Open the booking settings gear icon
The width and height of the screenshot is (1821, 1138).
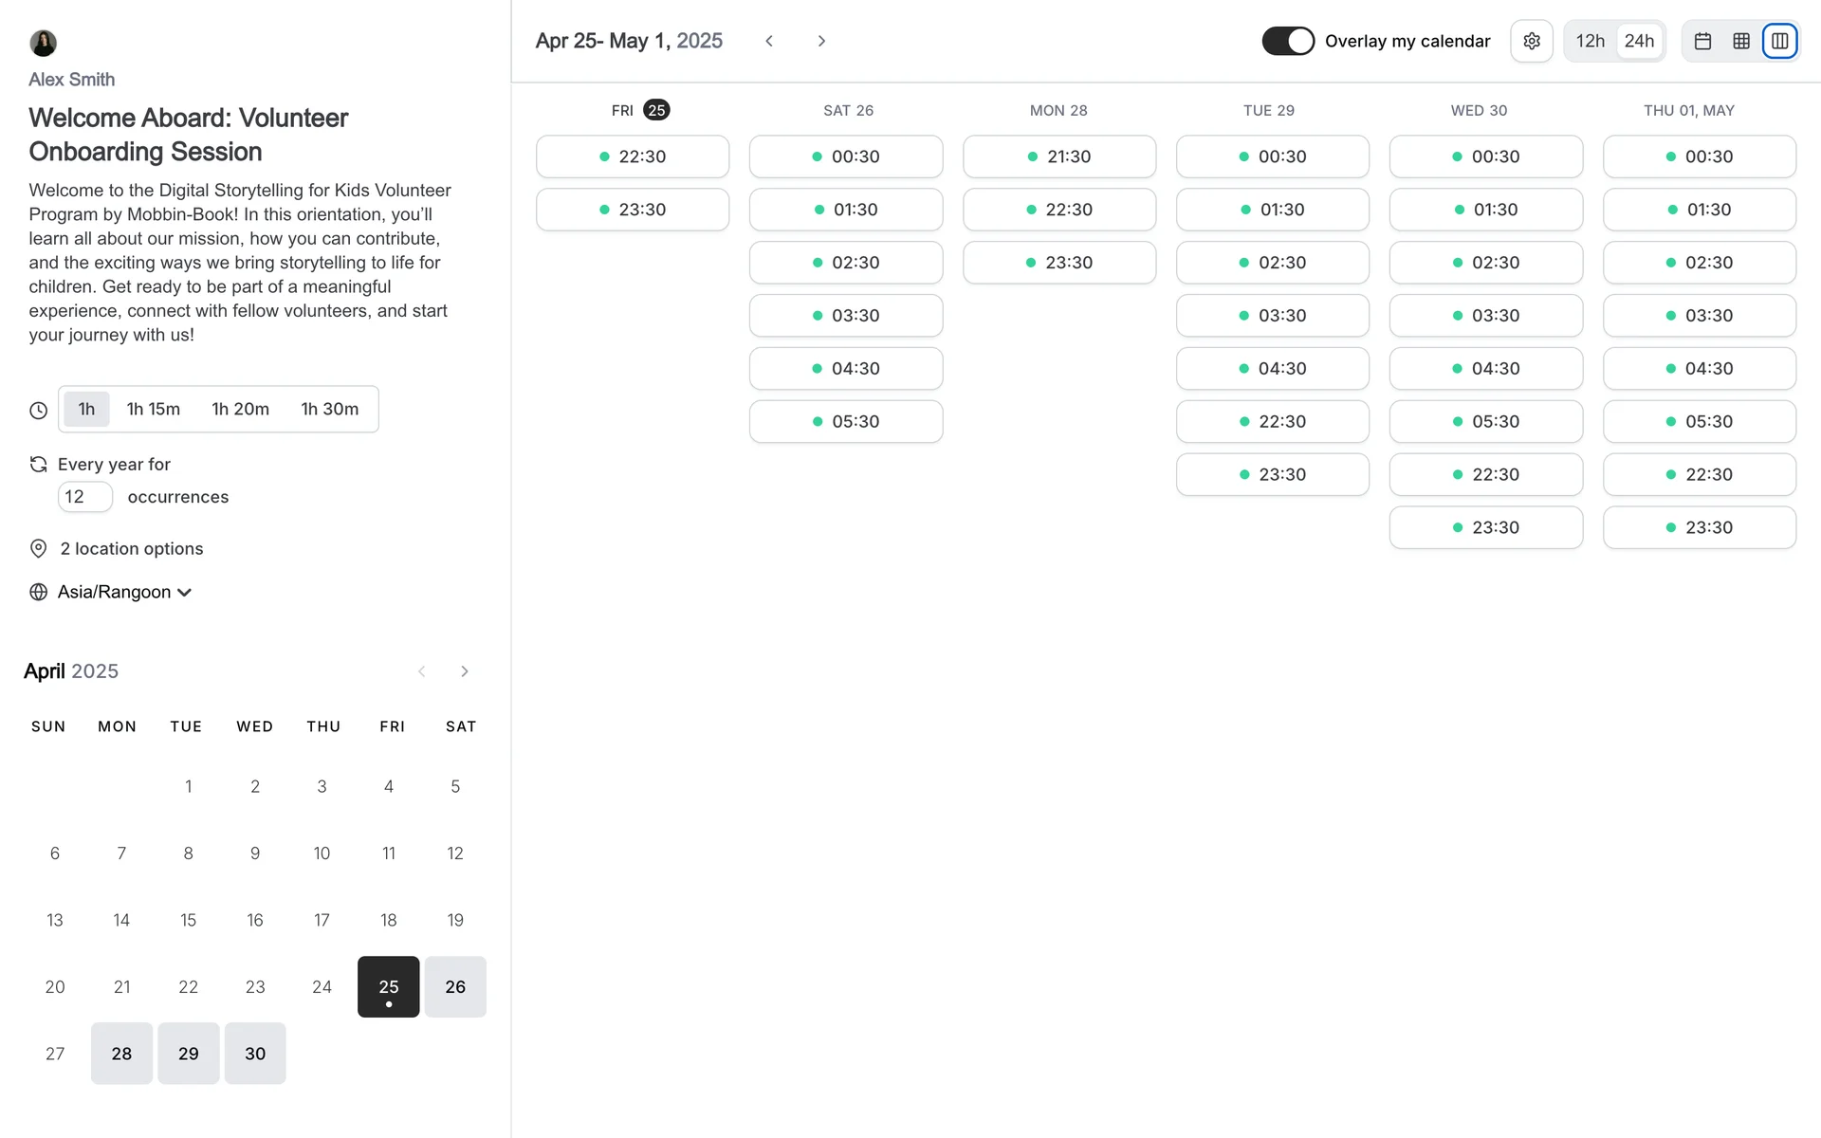pyautogui.click(x=1531, y=41)
